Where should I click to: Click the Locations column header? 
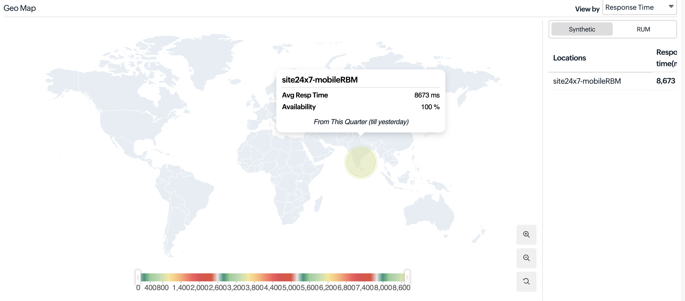click(x=569, y=58)
